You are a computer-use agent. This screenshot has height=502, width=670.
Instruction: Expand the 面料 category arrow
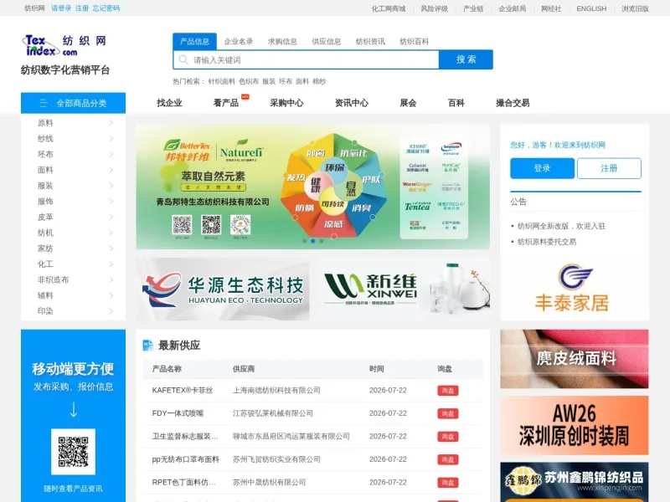111,170
